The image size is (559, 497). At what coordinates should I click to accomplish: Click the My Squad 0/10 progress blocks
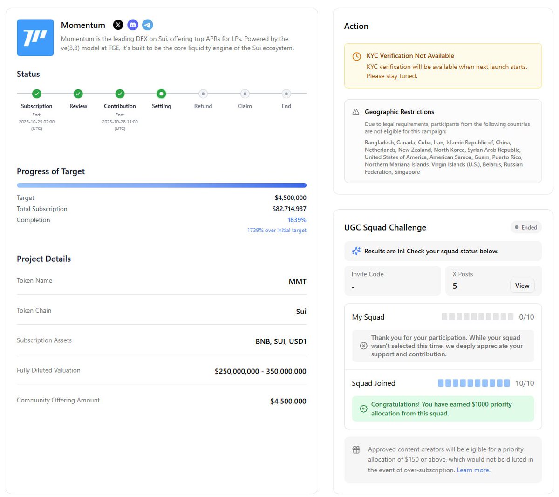pos(477,317)
